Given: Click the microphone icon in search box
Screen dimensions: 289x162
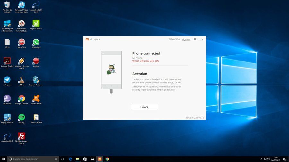Looking at the screenshot, I should 56,159.
